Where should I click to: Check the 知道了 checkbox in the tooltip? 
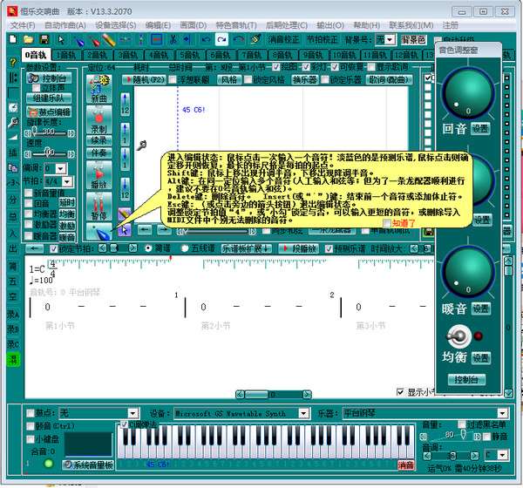coord(387,223)
